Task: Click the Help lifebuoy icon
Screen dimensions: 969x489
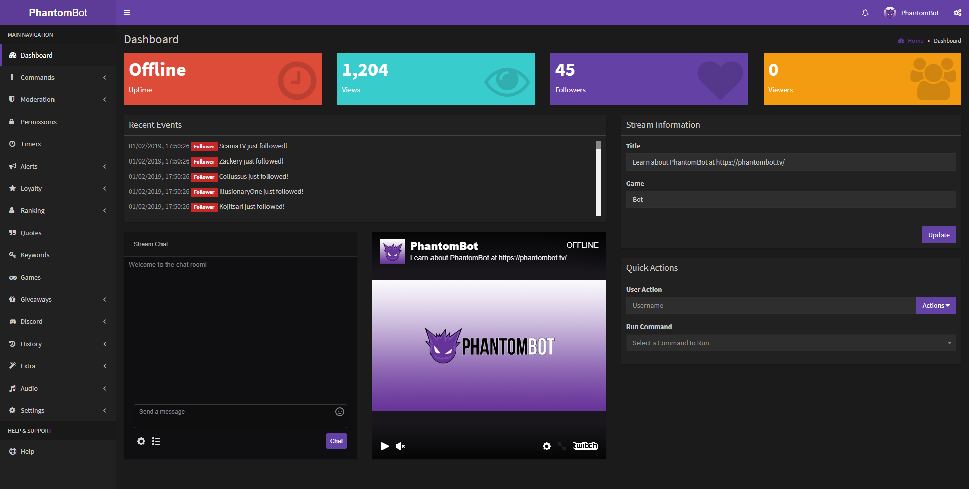Action: (x=13, y=451)
